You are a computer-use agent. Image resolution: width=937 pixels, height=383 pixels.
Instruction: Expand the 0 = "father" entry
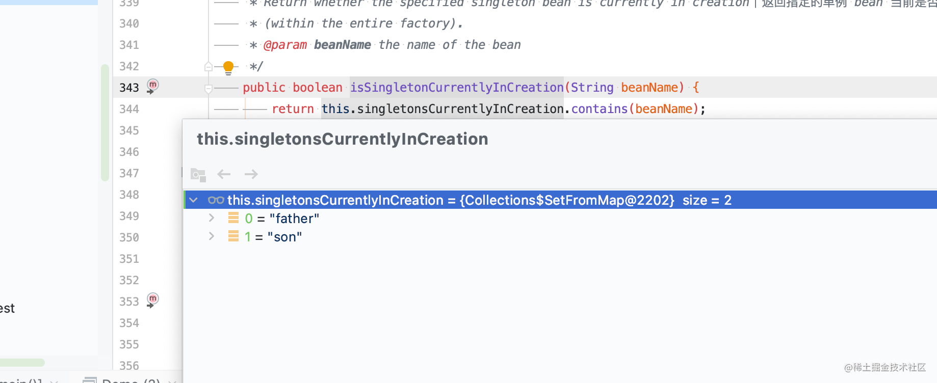coord(211,218)
